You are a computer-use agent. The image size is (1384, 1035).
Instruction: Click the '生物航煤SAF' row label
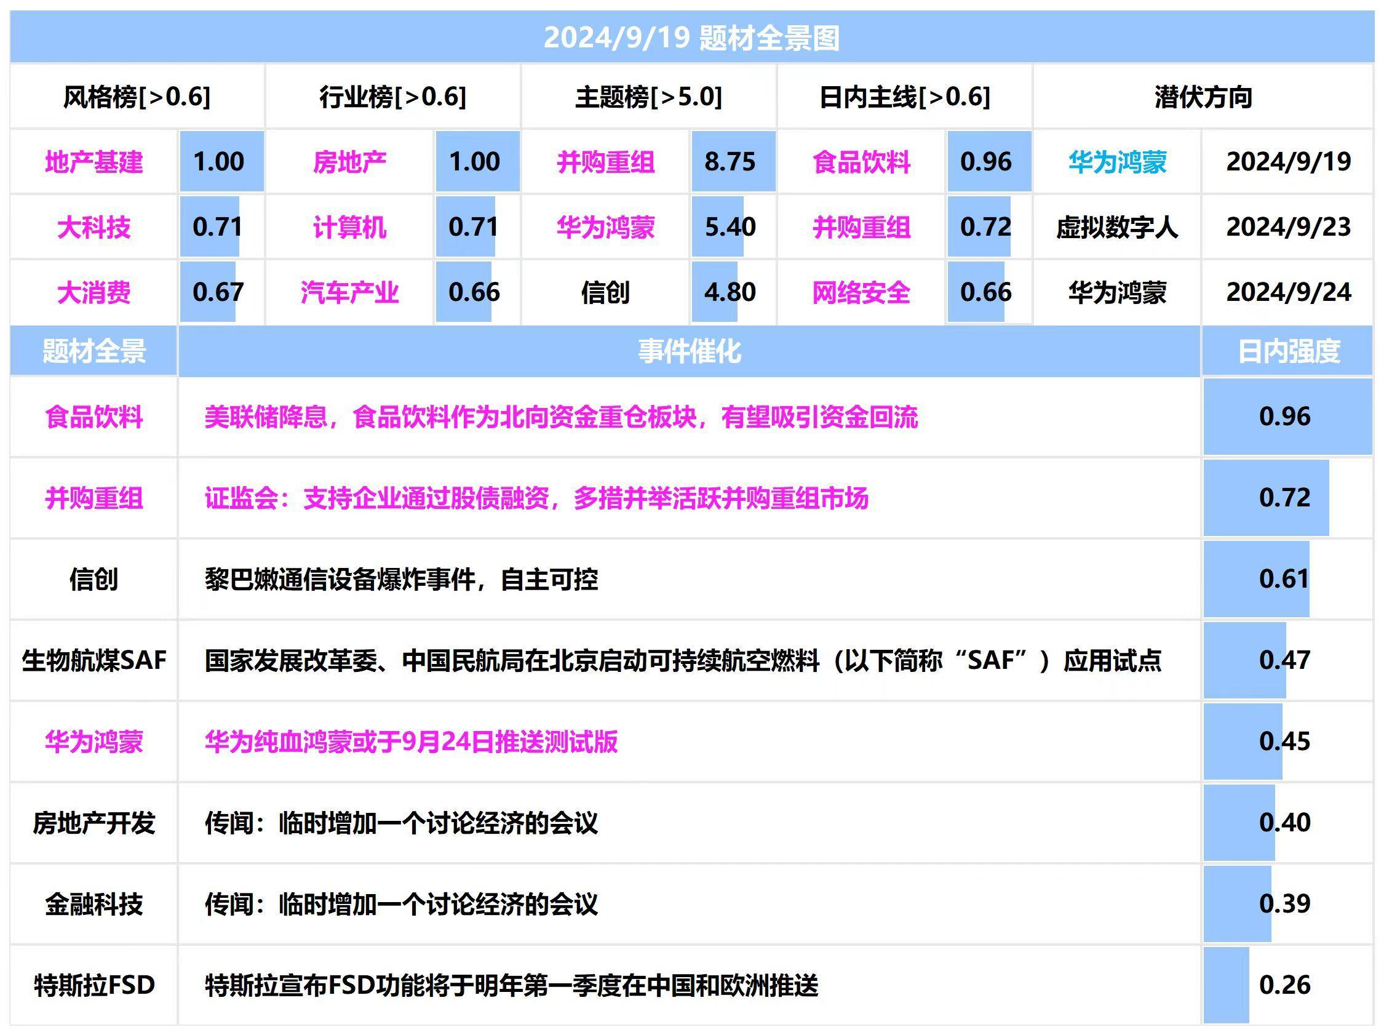(94, 660)
